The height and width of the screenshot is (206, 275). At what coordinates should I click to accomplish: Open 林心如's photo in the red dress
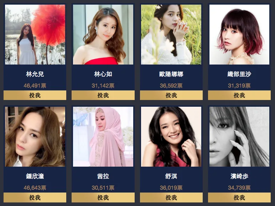103,34
